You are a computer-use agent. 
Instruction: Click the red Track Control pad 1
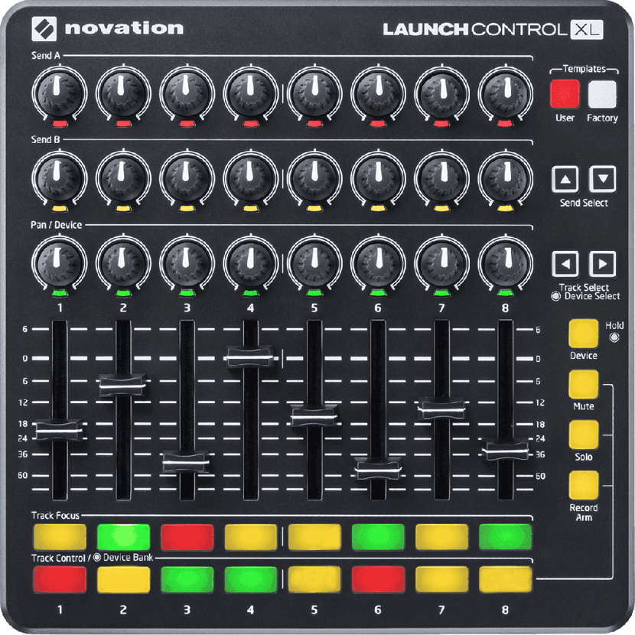point(60,579)
